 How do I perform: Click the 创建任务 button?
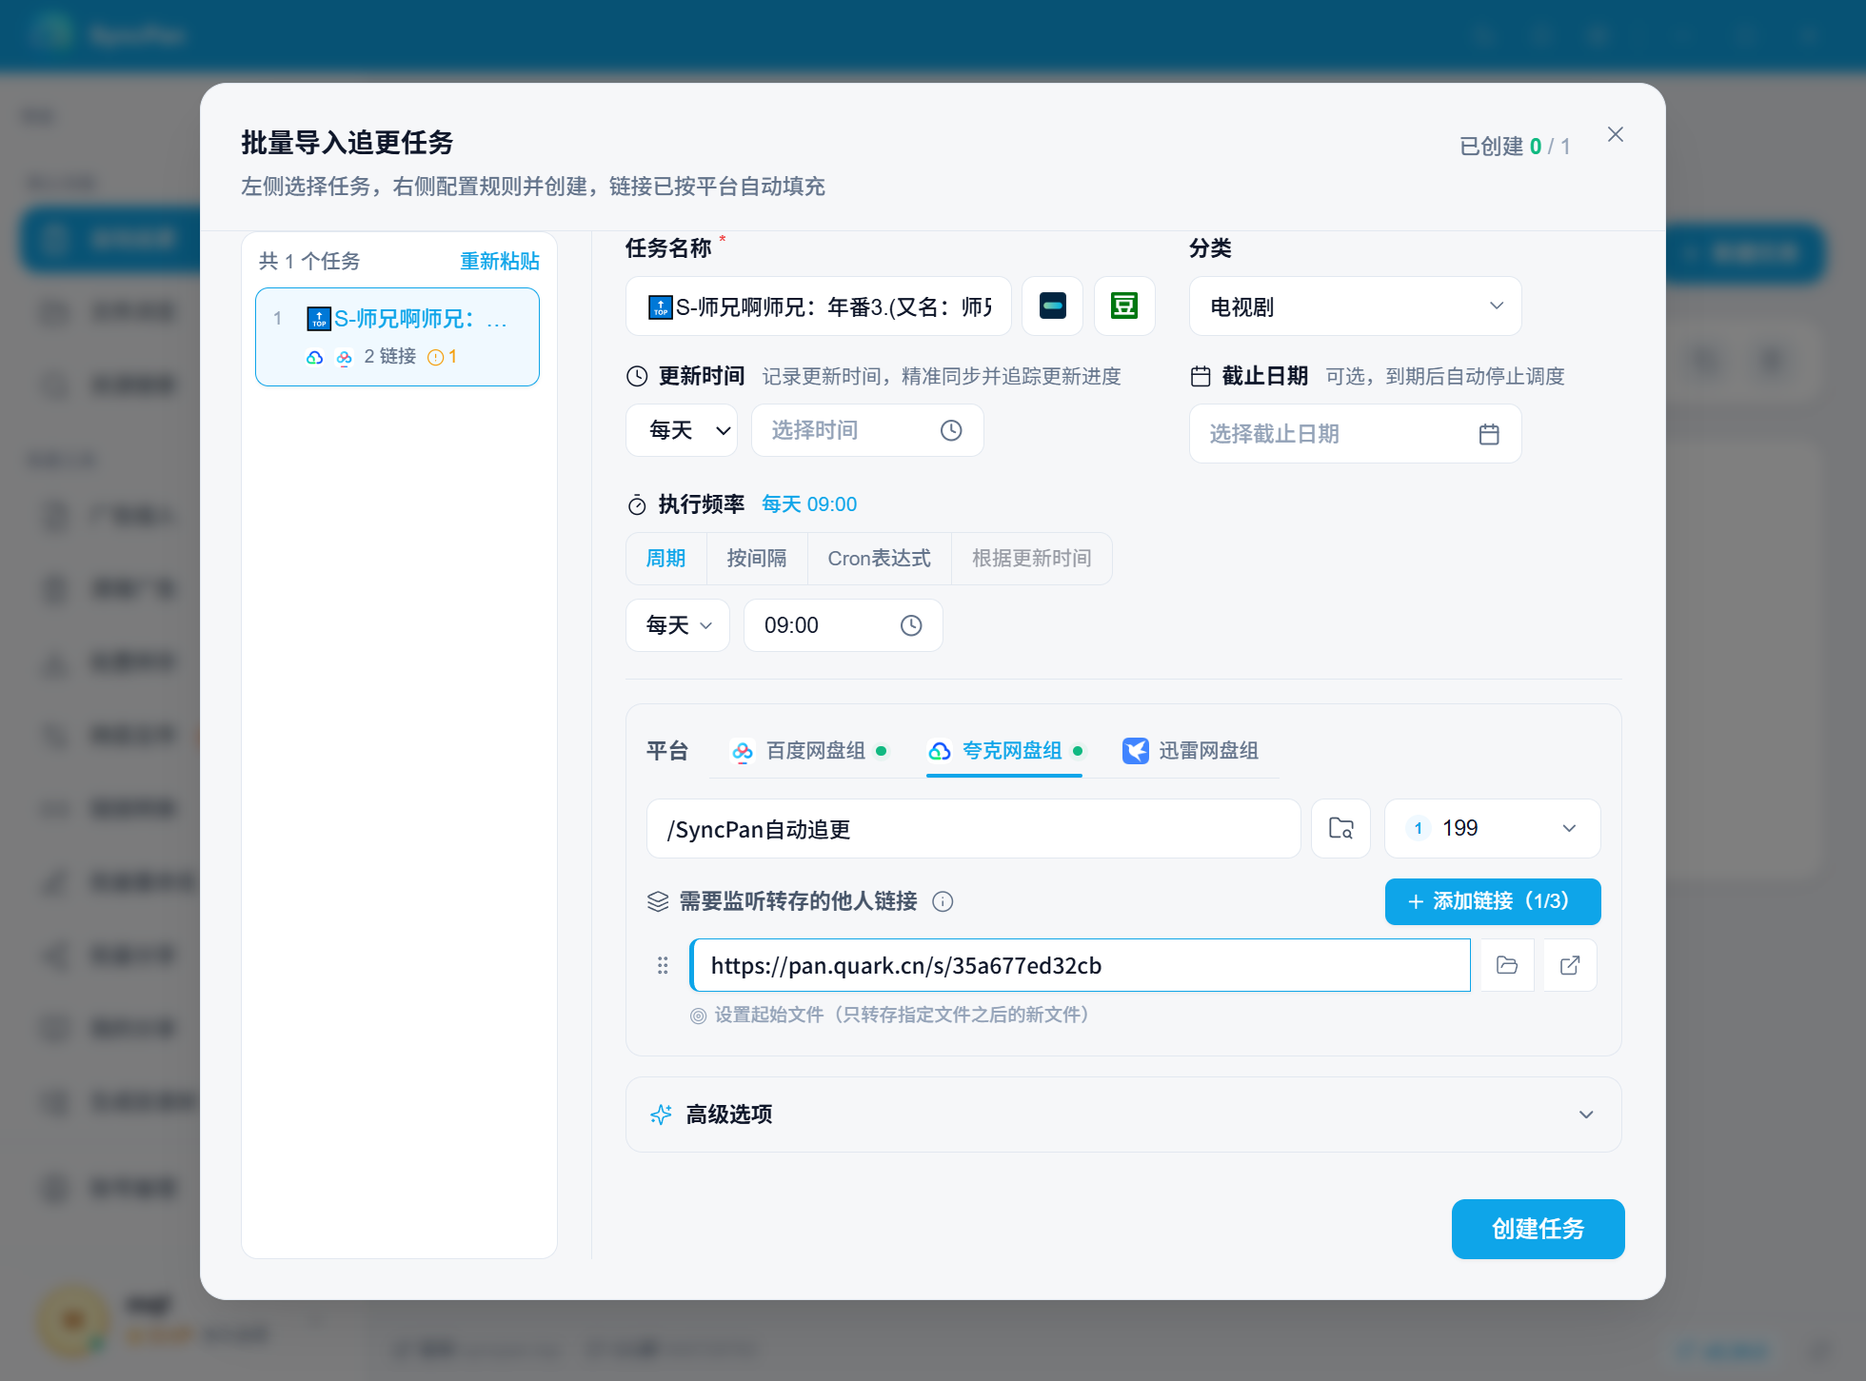(x=1538, y=1229)
